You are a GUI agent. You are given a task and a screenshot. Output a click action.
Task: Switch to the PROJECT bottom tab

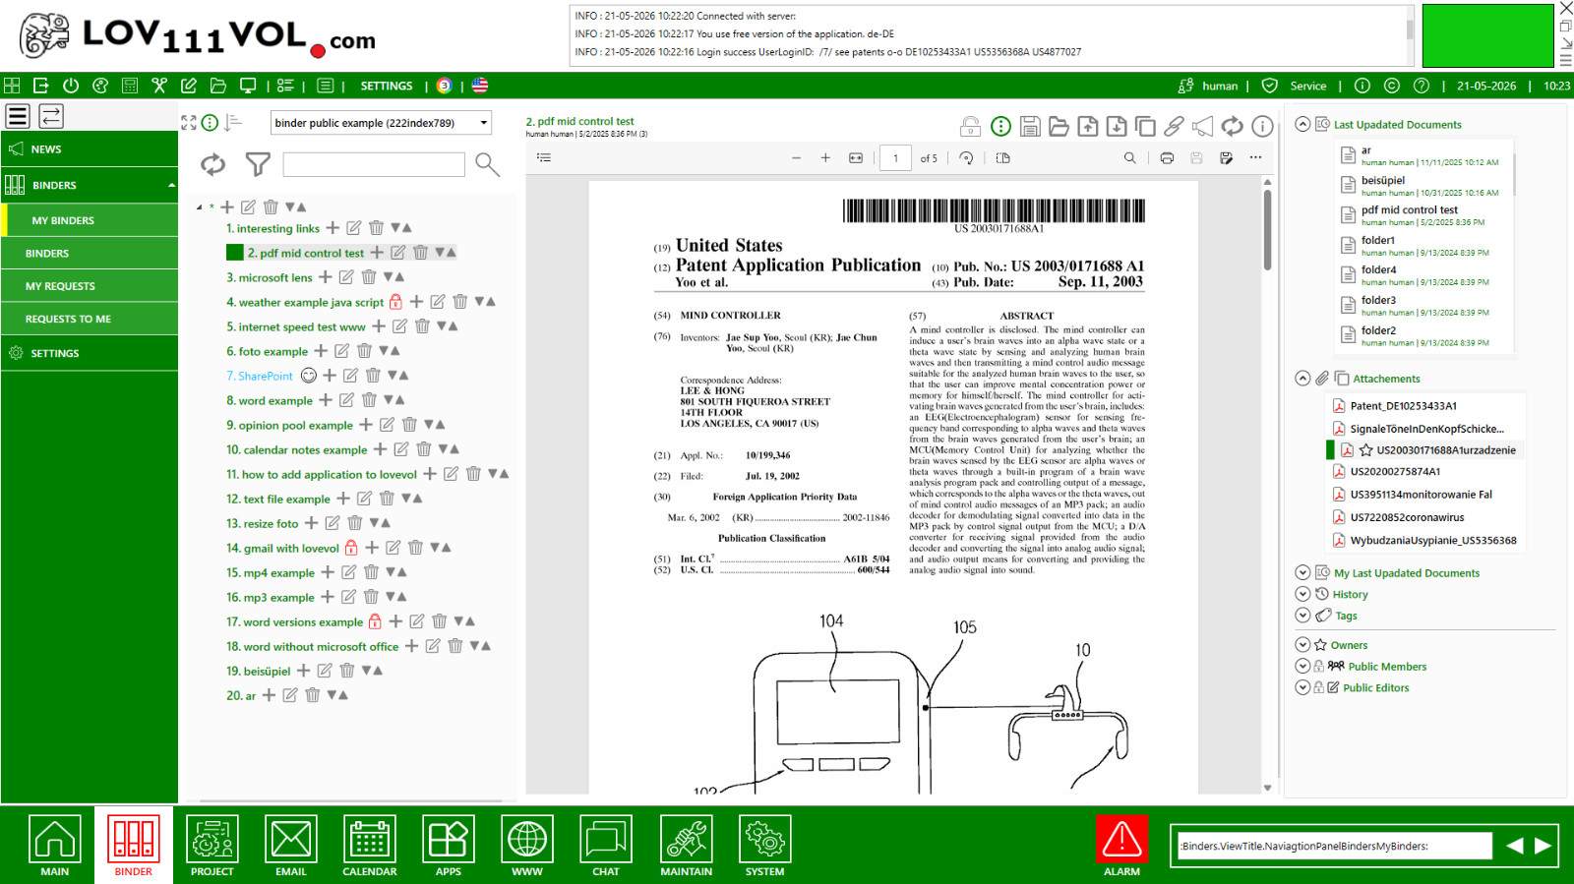point(212,846)
